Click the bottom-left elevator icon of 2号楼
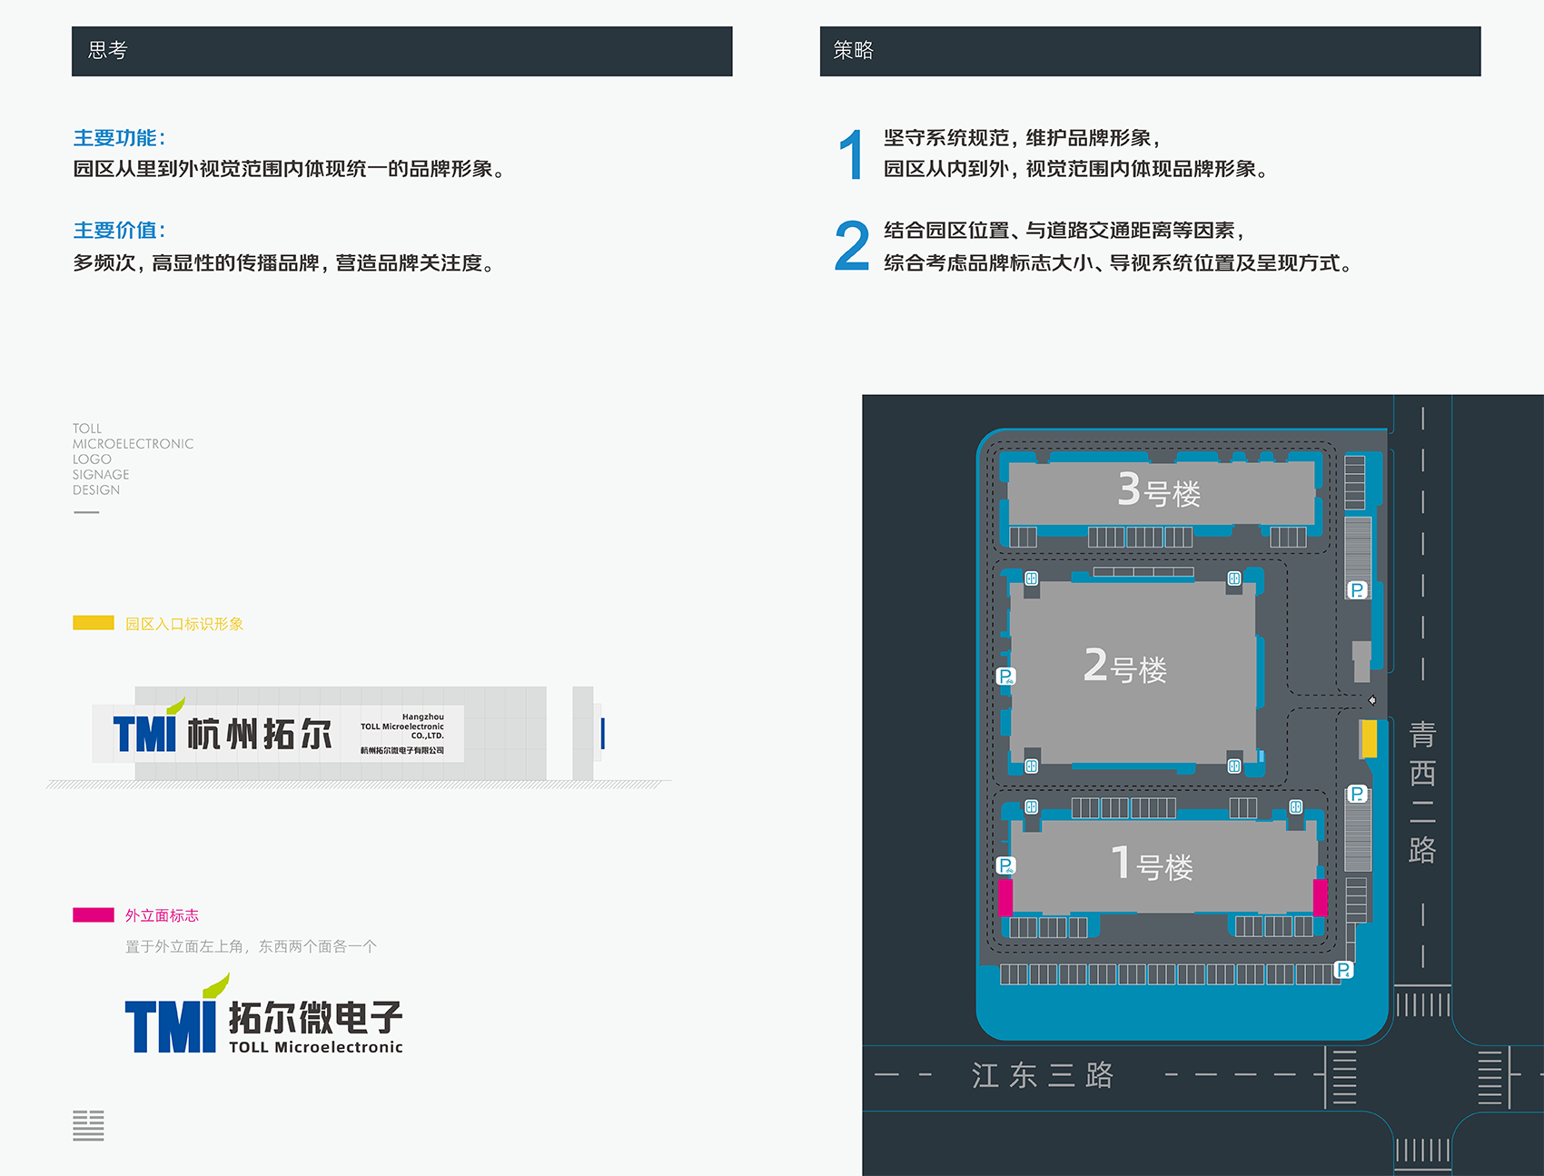 (x=1031, y=766)
